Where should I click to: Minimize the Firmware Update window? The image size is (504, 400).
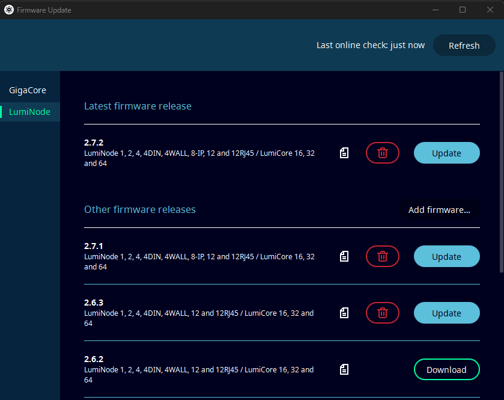[434, 10]
